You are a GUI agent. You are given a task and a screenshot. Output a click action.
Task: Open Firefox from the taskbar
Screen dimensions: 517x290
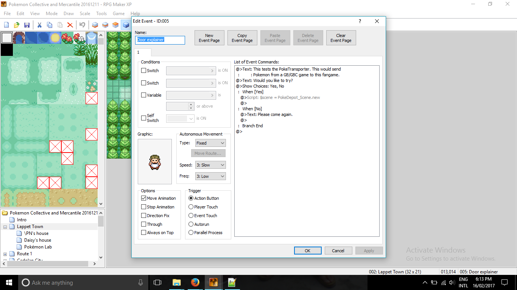tap(195, 282)
